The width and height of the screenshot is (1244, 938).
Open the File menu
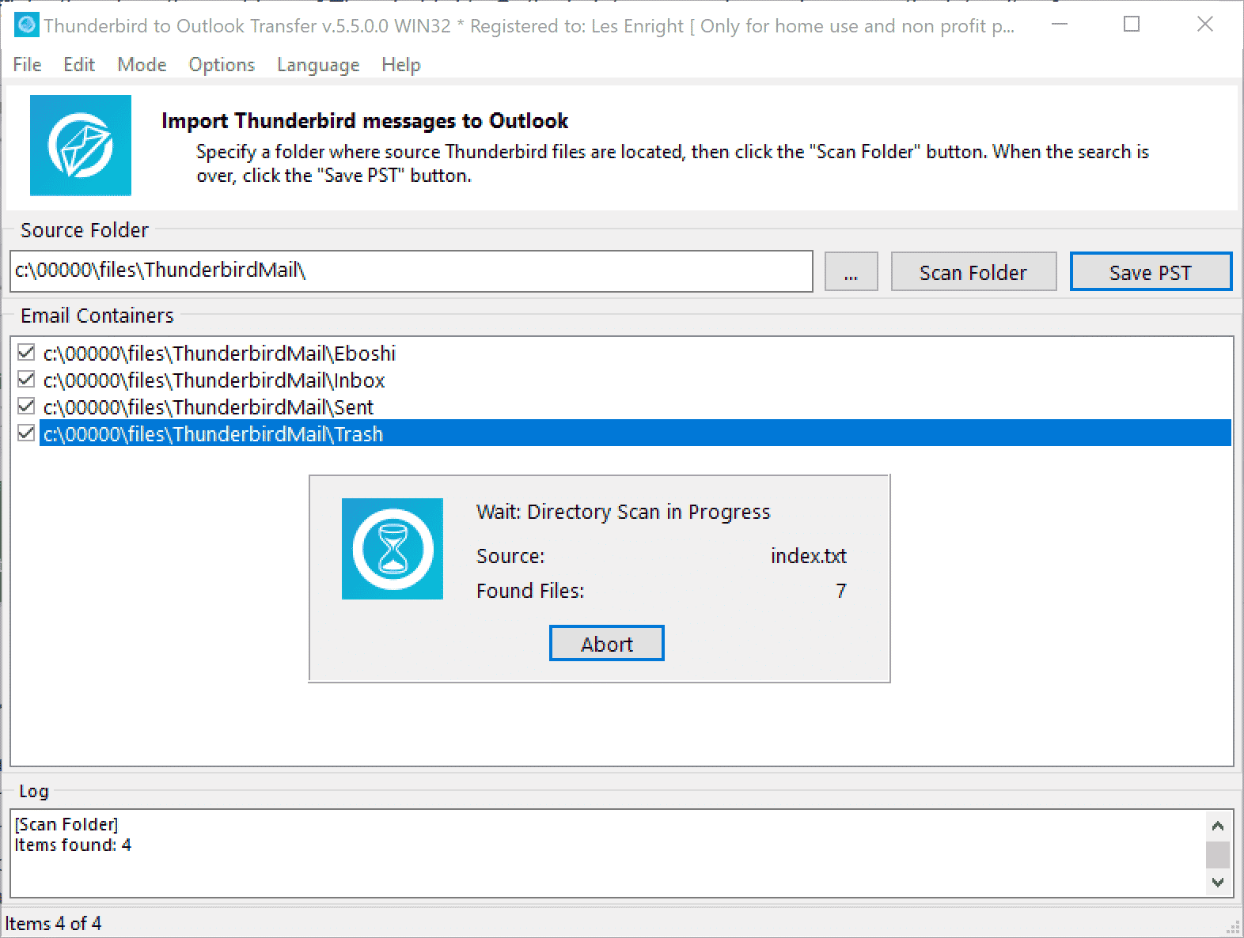[28, 65]
